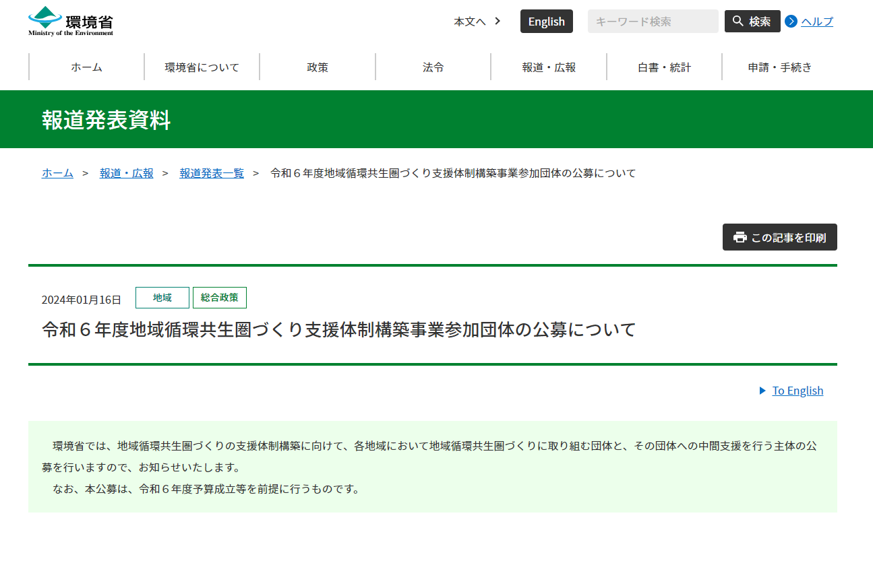This screenshot has width=873, height=561.
Task: Open the 白書・統計 navigation menu item
Action: click(x=664, y=67)
